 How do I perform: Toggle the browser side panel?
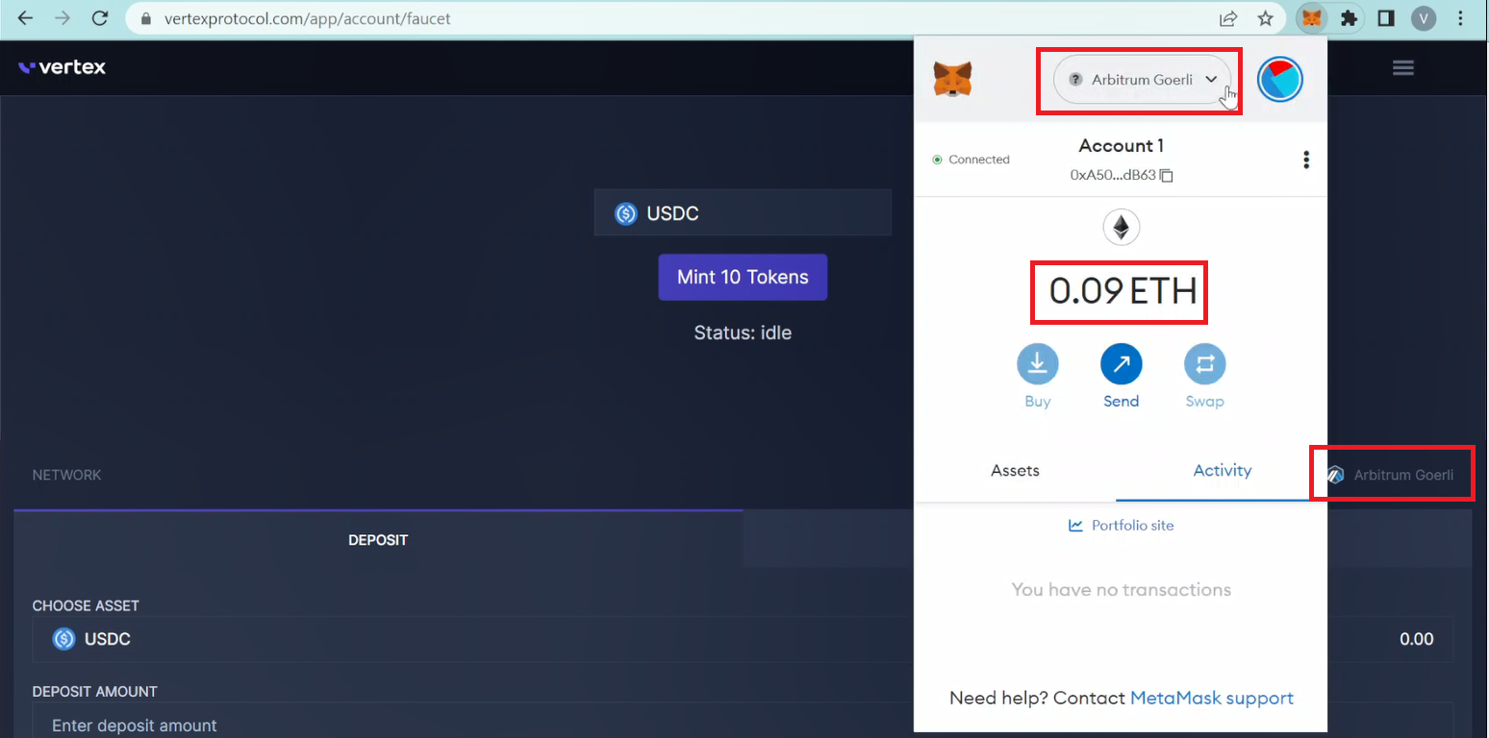click(1386, 18)
